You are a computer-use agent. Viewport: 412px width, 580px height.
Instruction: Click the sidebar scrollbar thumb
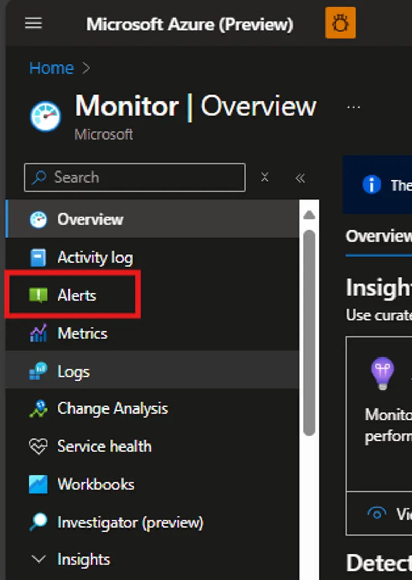pos(309,333)
